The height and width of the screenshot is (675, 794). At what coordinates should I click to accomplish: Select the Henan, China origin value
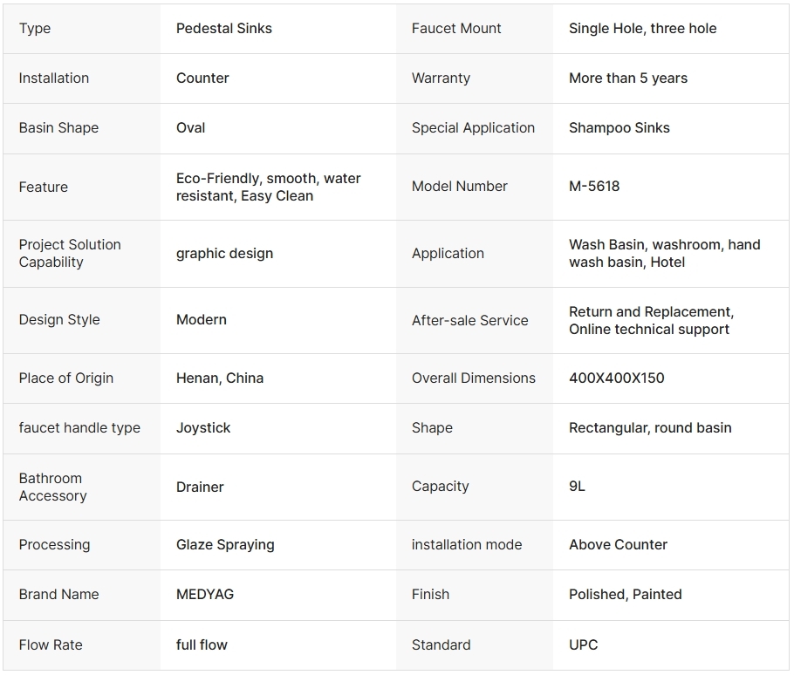tap(220, 378)
